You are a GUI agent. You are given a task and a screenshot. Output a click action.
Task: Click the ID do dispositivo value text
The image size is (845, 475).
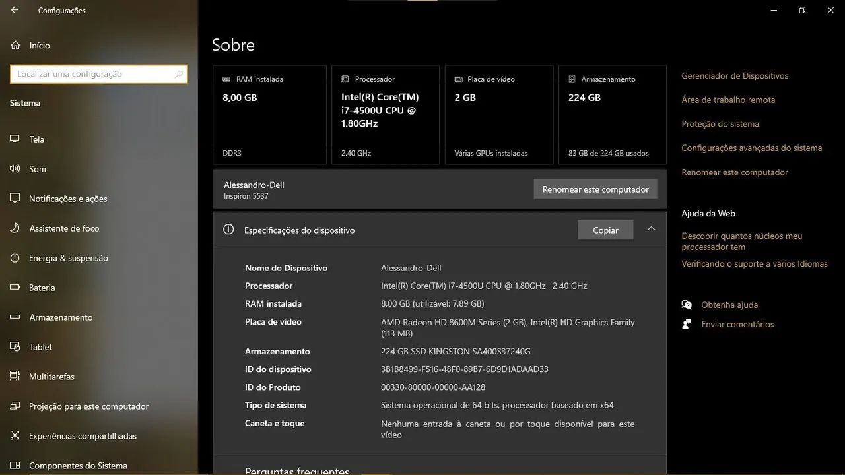click(x=465, y=369)
